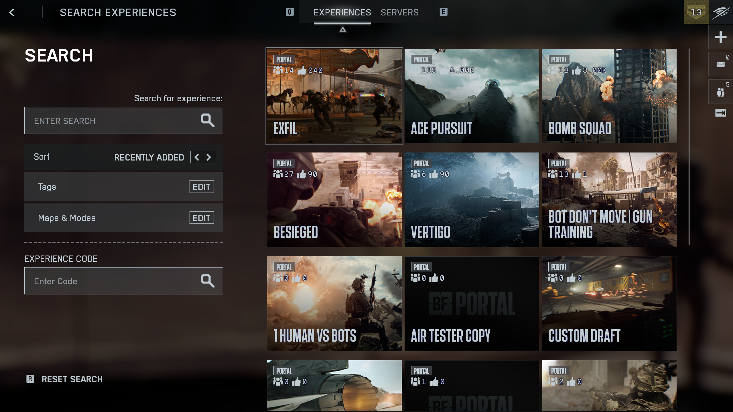Switch to the Servers tab
This screenshot has width=733, height=412.
pos(399,12)
